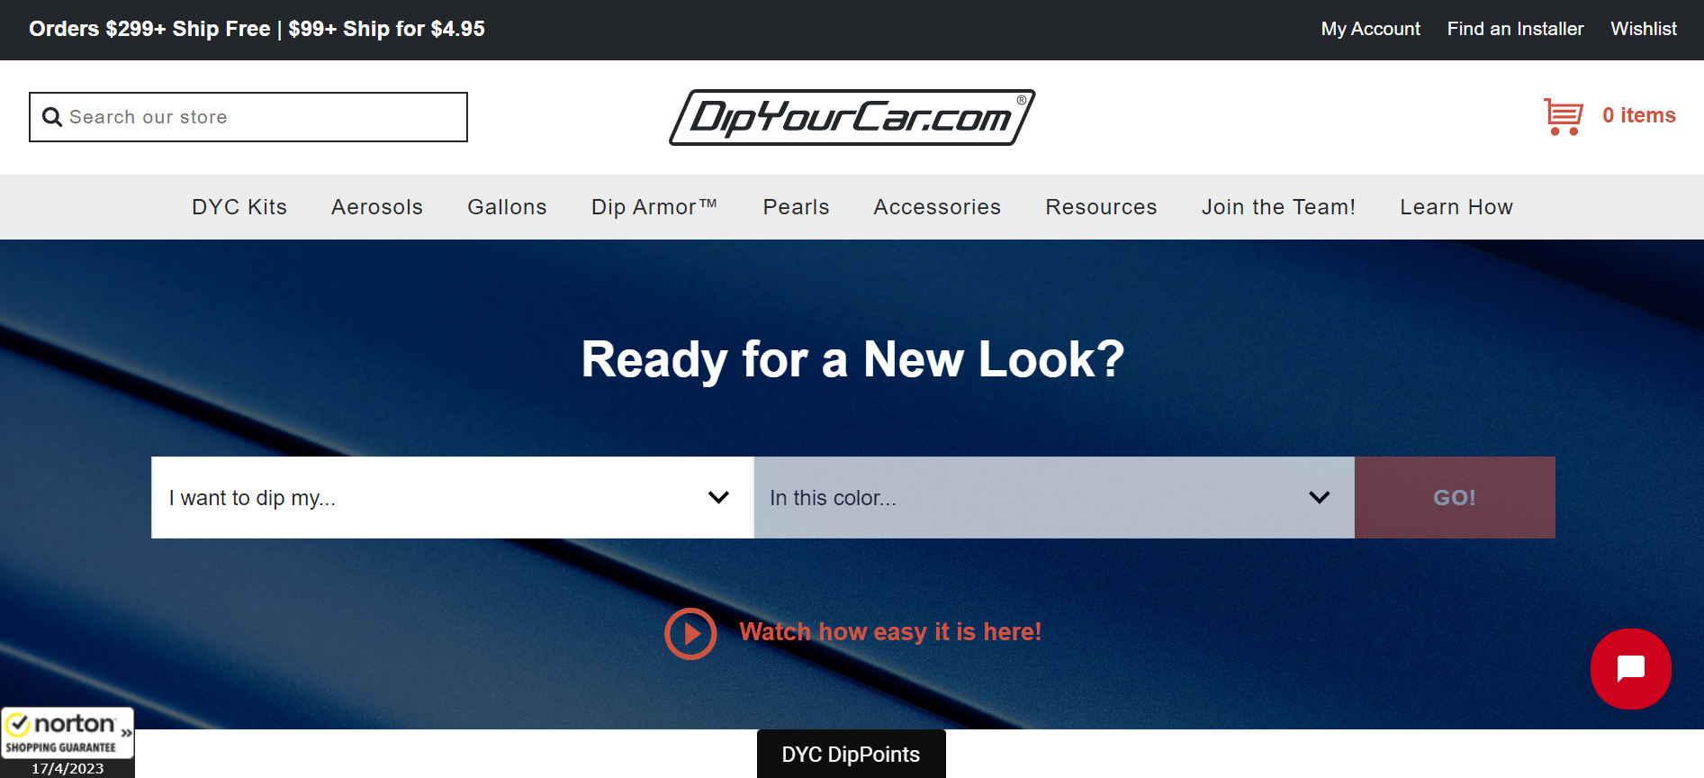This screenshot has width=1704, height=778.
Task: Open the Aerosols menu
Action: pos(377,207)
